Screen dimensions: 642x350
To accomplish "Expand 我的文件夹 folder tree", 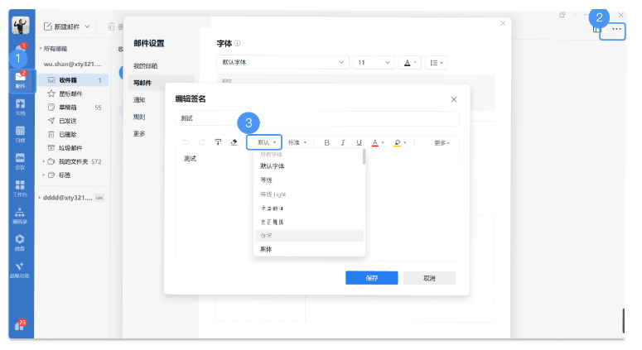I will pos(43,161).
